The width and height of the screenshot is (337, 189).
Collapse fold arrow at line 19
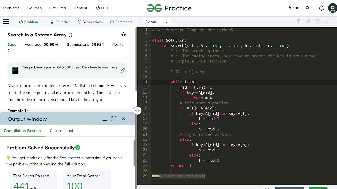pyautogui.click(x=150, y=124)
